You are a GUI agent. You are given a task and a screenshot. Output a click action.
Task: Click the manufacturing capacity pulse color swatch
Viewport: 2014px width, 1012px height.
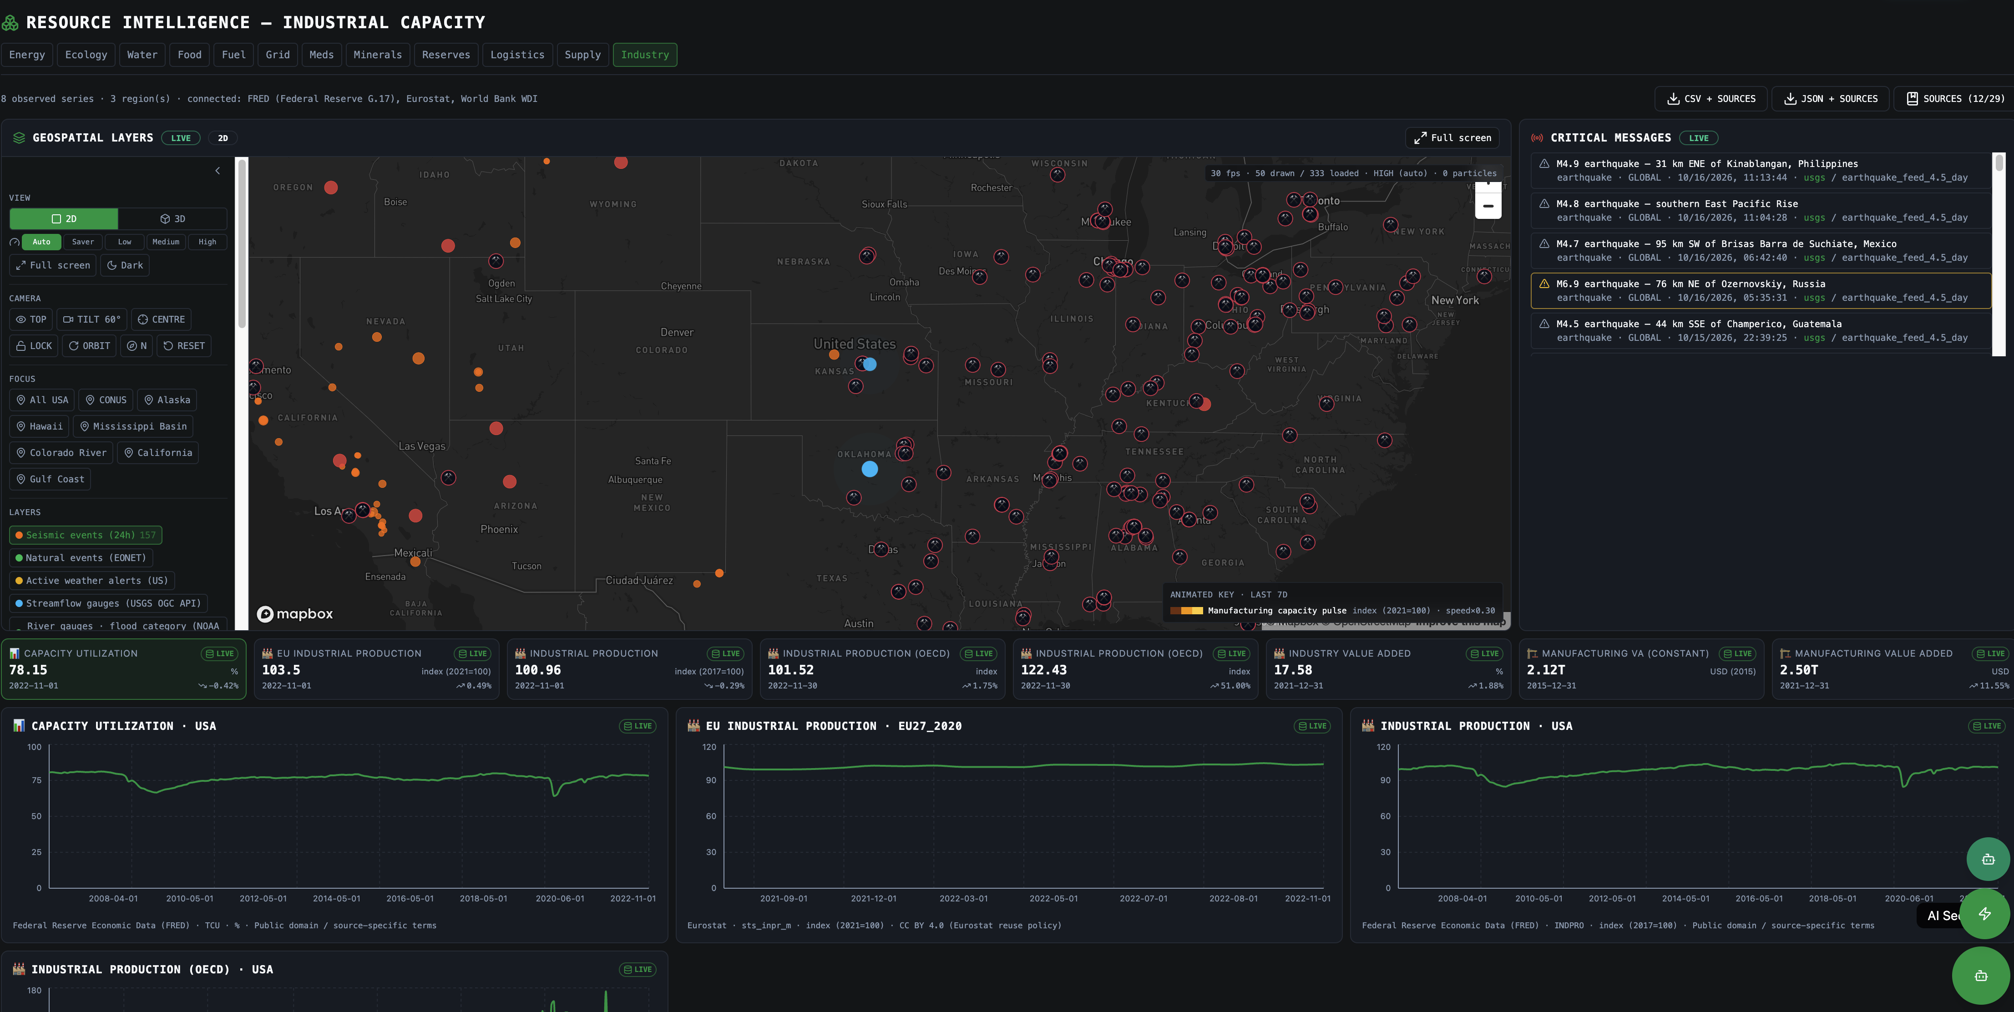[x=1186, y=611]
